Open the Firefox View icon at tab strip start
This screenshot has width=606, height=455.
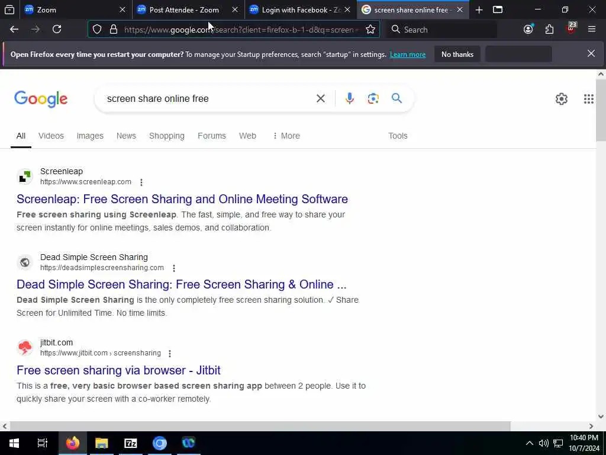(9, 9)
